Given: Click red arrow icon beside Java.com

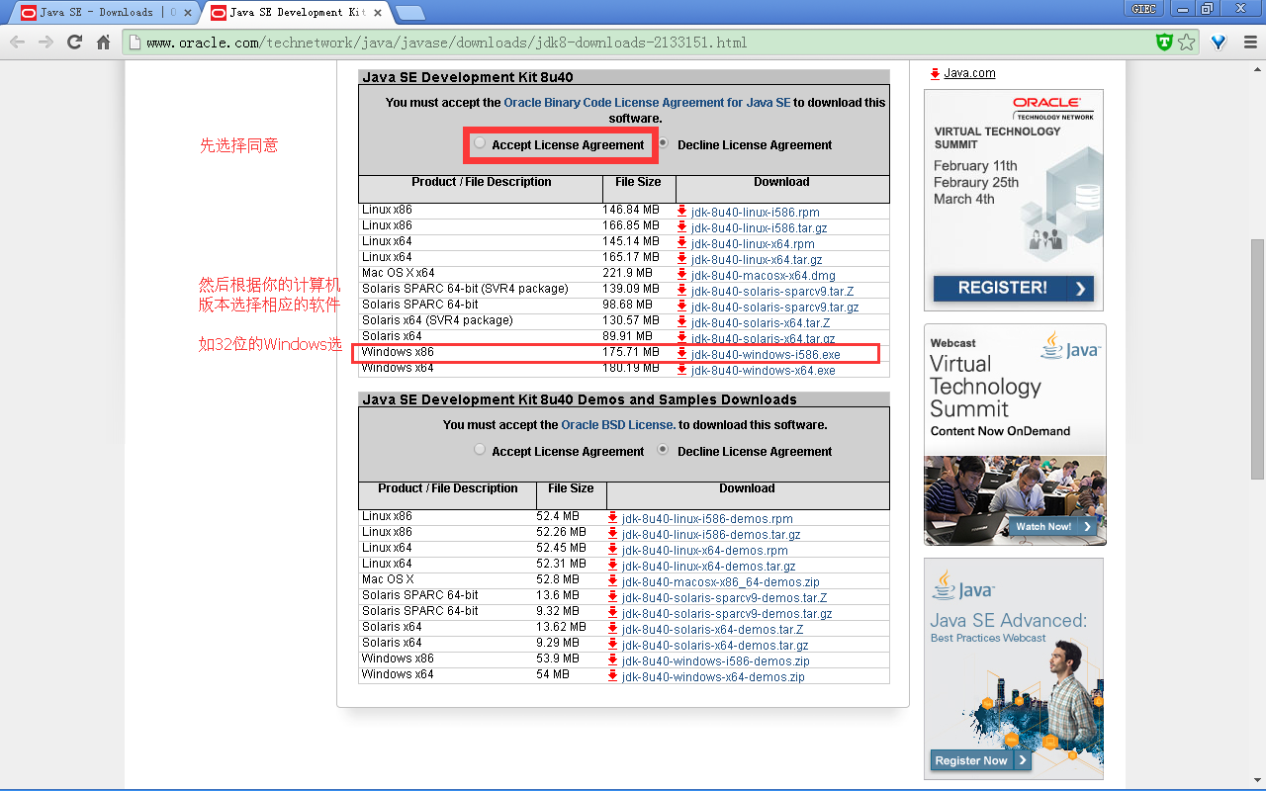Looking at the screenshot, I should click(935, 73).
